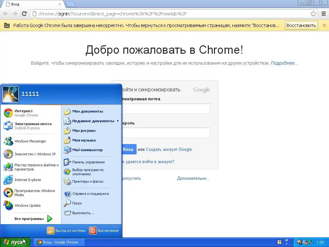Open the Дополнительно... advanced link
The width and height of the screenshot is (329, 247).
pyautogui.click(x=193, y=178)
